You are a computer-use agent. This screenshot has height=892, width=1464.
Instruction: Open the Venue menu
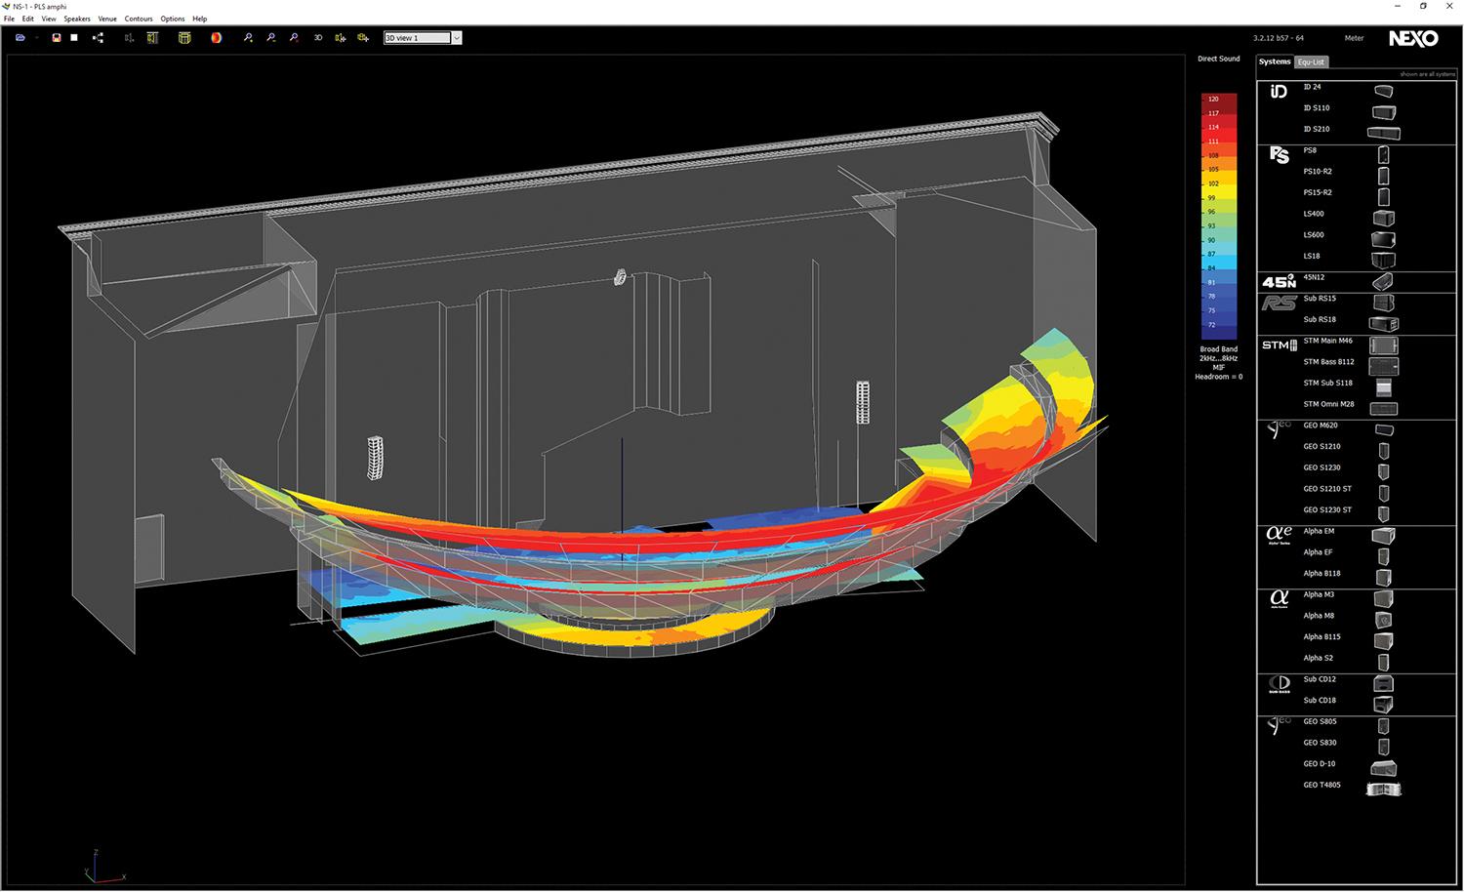(x=107, y=19)
